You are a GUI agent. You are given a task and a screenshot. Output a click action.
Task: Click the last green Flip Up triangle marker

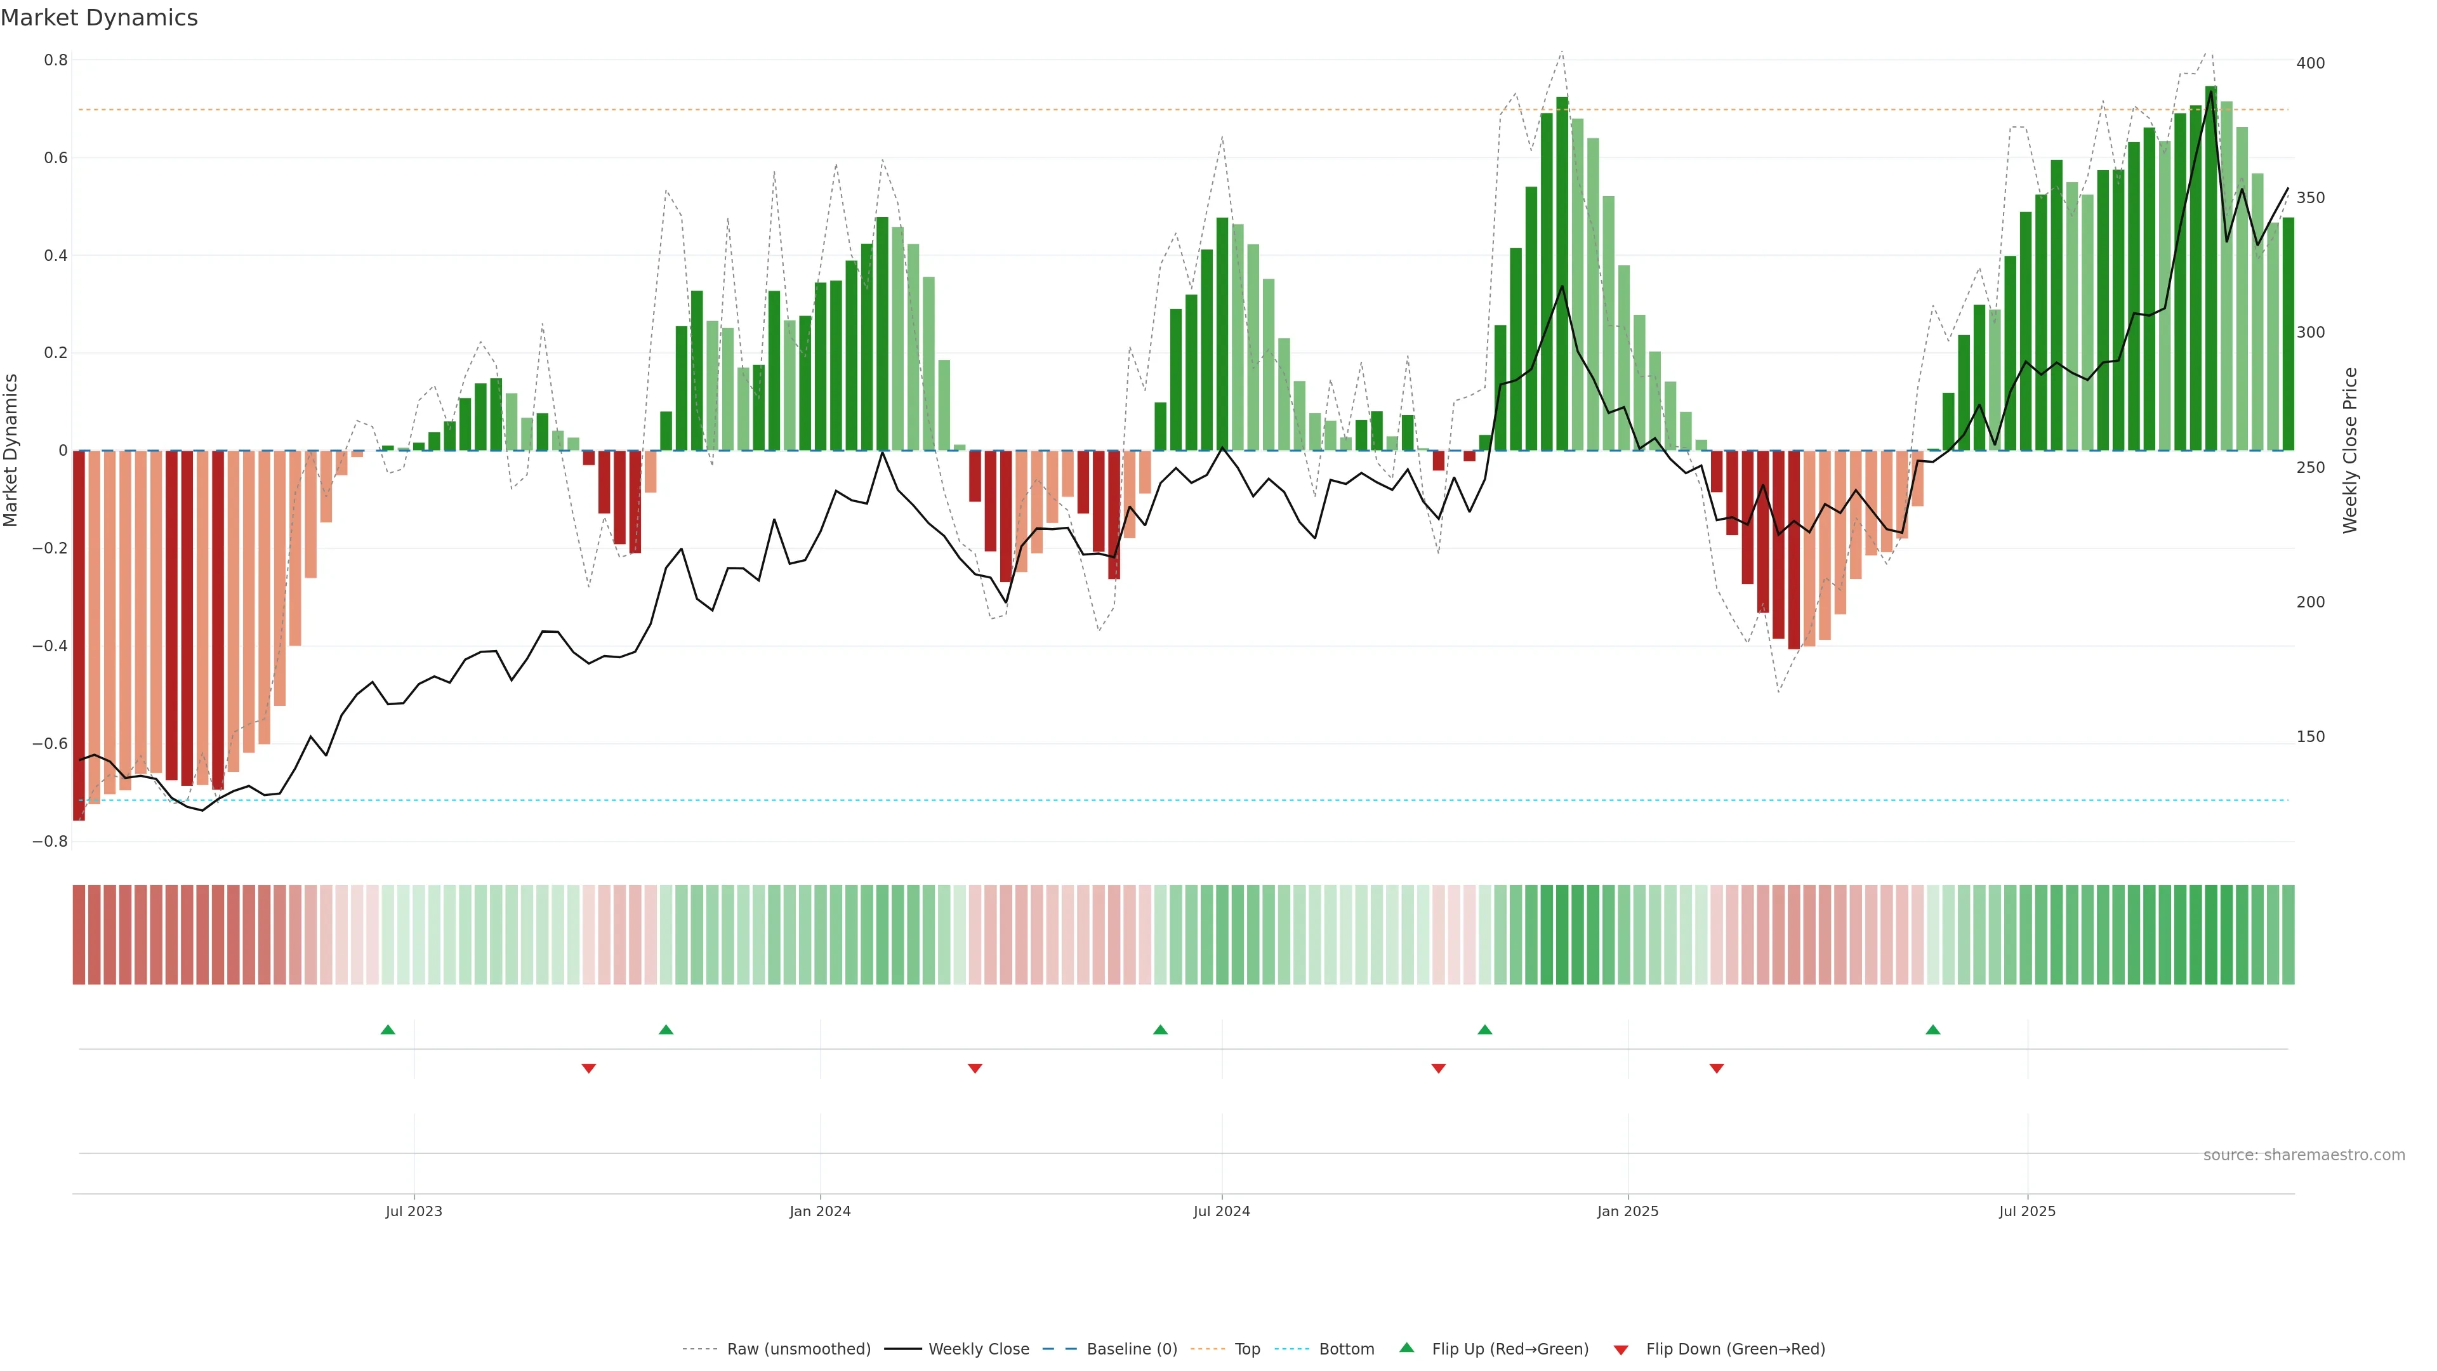[x=1932, y=1030]
